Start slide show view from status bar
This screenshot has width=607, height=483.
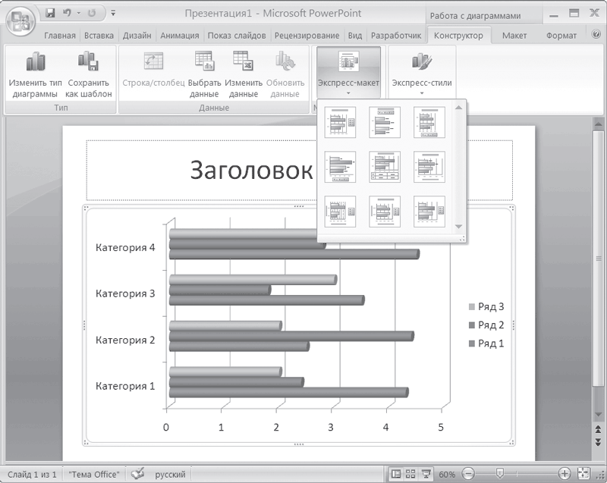(x=426, y=474)
